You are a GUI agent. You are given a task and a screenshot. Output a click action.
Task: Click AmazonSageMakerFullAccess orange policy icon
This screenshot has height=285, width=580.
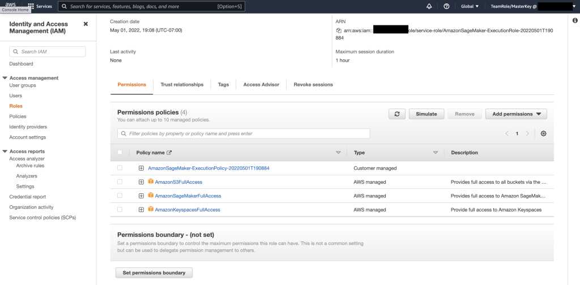pyautogui.click(x=151, y=195)
